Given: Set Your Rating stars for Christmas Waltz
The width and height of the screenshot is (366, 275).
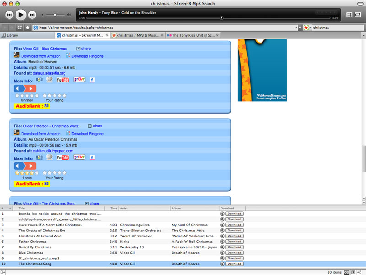Looking at the screenshot, I should click(54, 173).
